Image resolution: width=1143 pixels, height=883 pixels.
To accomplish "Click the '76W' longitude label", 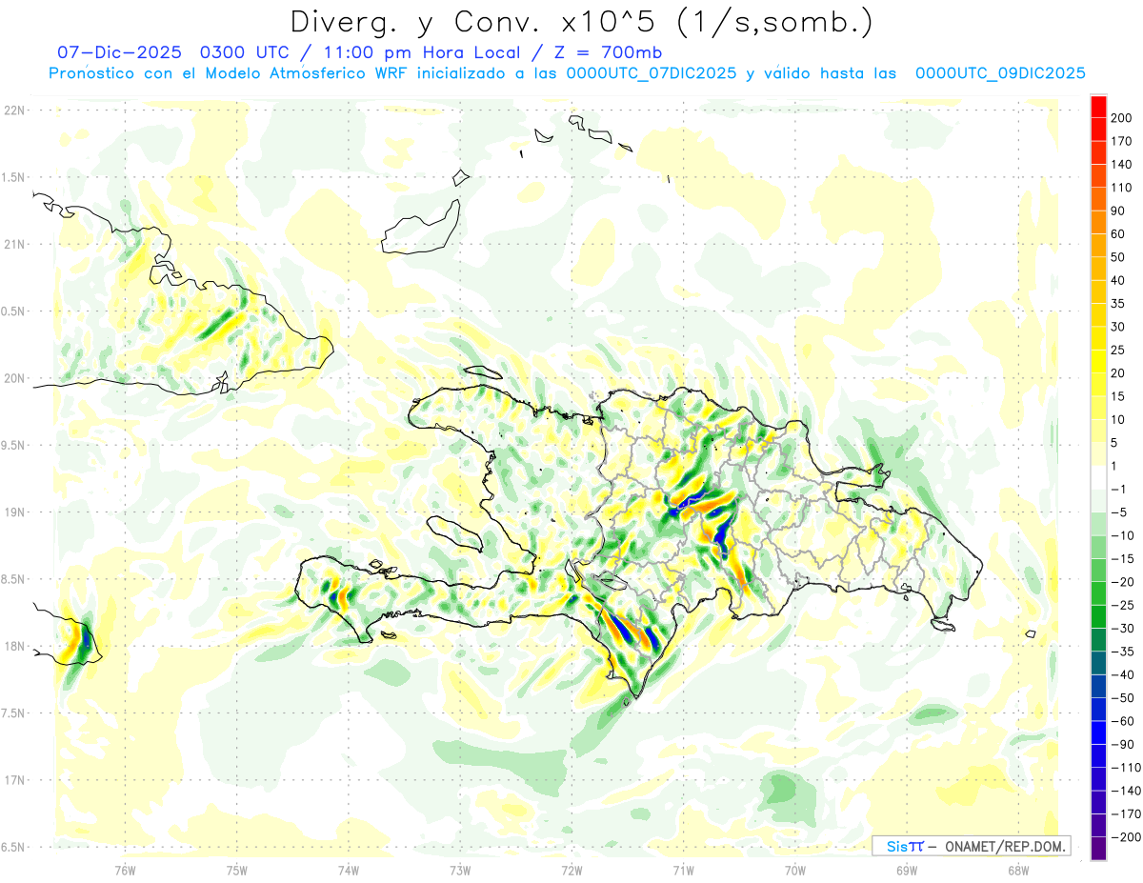I will point(125,870).
